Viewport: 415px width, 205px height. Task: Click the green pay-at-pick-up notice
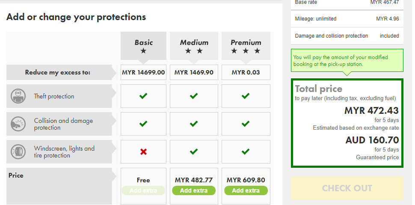[347, 61]
